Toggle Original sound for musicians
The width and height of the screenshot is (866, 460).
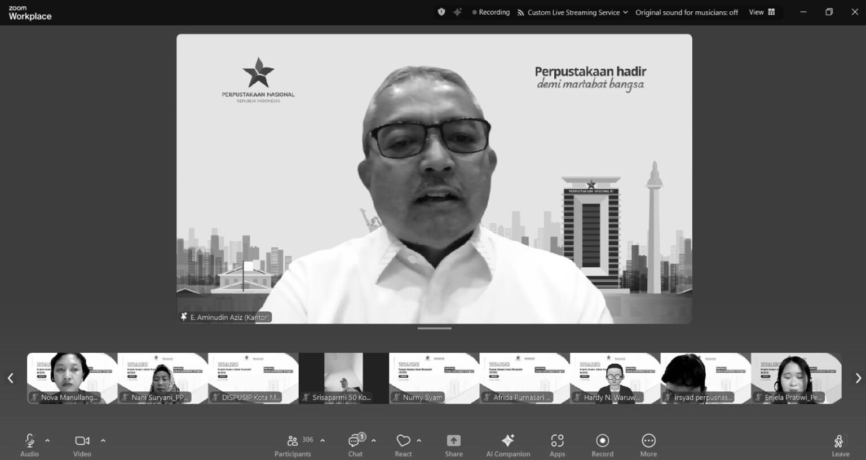686,12
